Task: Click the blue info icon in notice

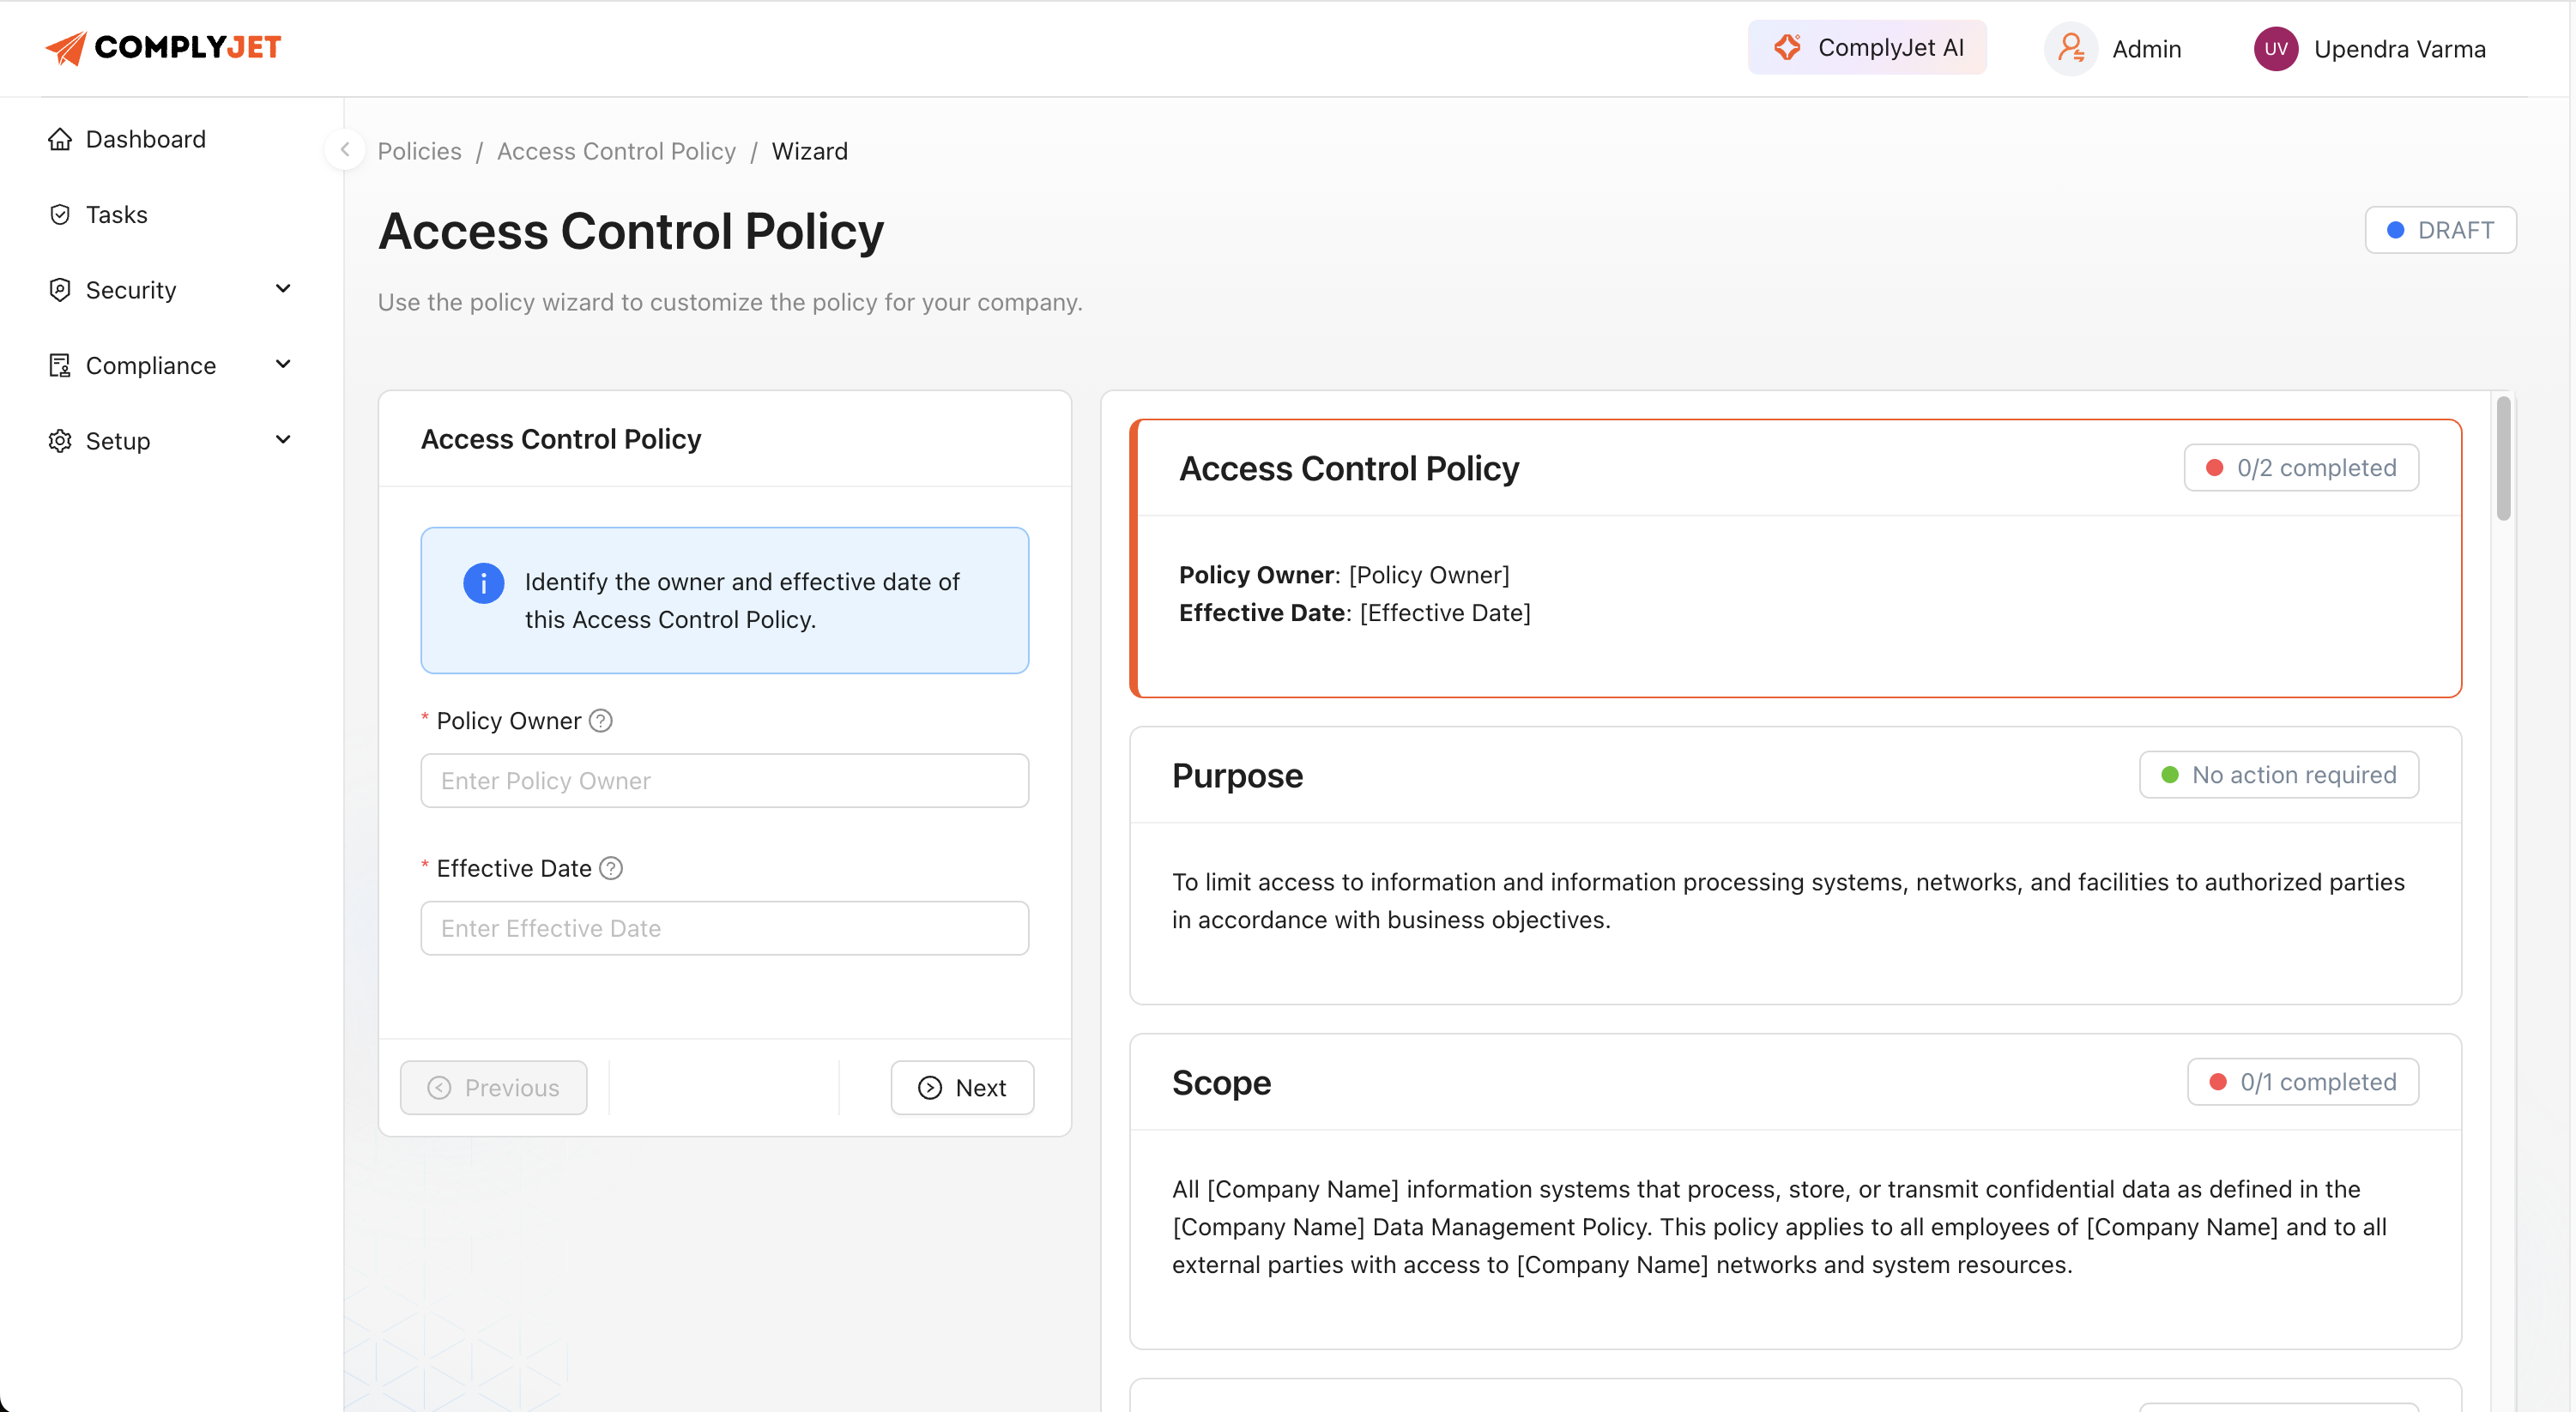Action: point(483,583)
